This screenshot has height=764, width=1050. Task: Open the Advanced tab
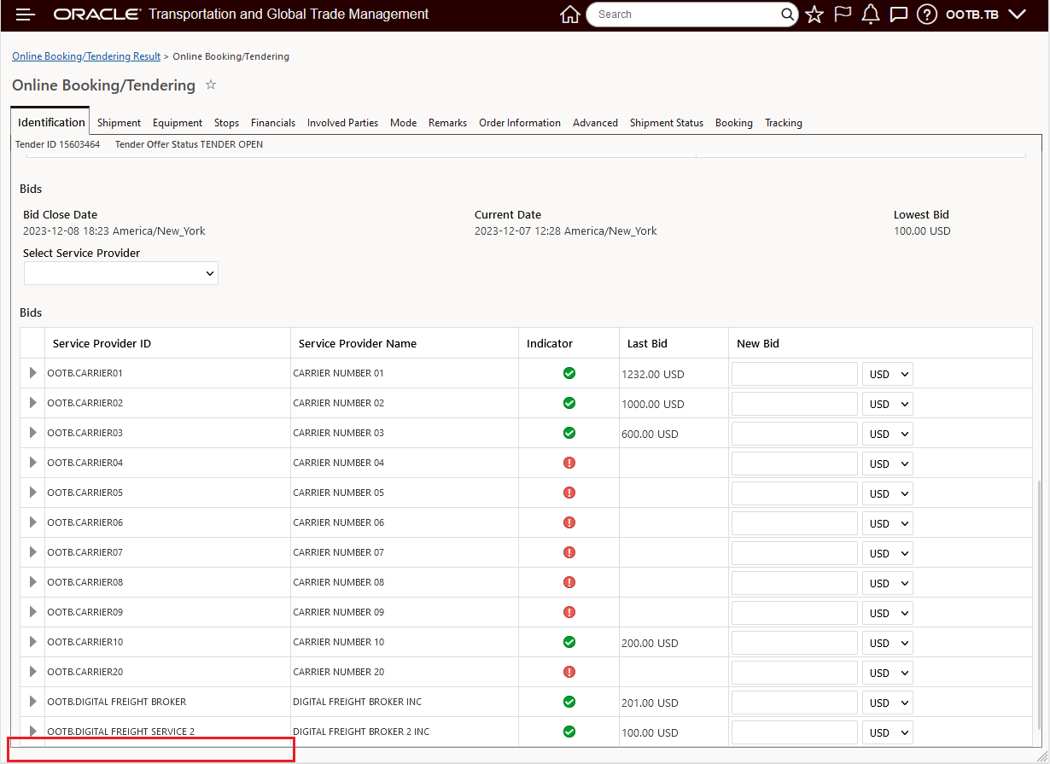point(595,123)
